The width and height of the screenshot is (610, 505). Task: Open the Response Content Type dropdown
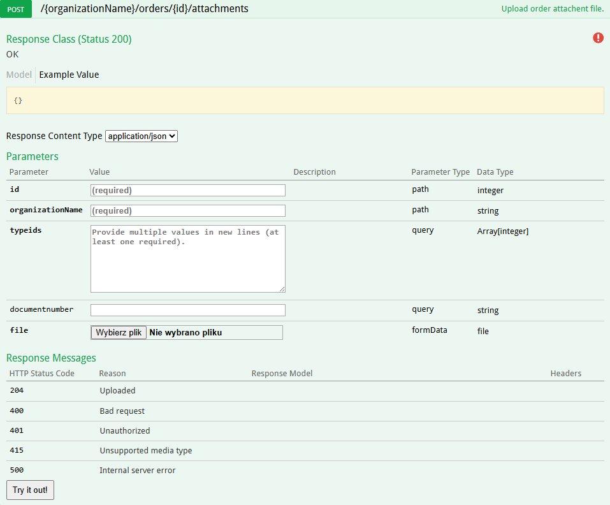coord(141,136)
